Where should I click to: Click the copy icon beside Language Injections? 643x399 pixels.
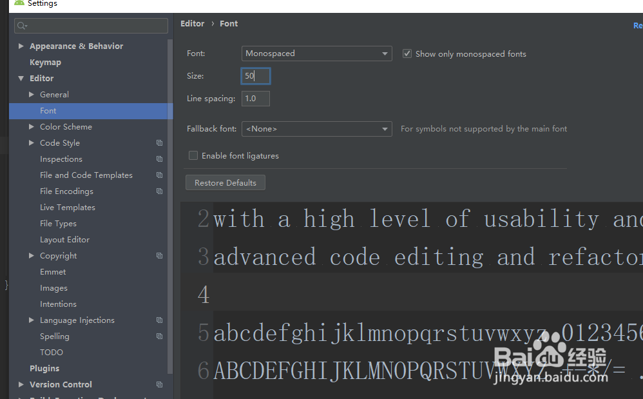160,320
